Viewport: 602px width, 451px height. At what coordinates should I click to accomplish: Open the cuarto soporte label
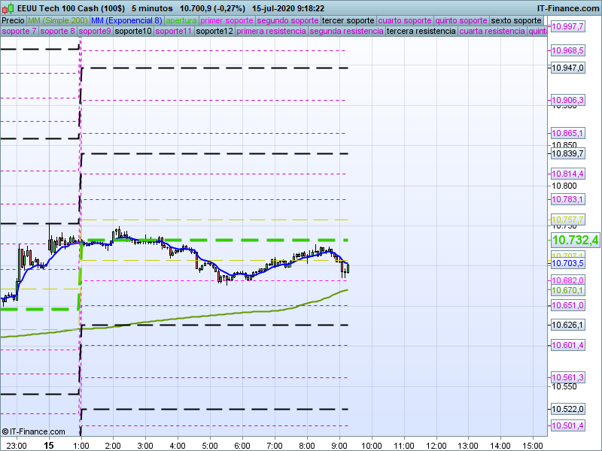click(x=406, y=20)
